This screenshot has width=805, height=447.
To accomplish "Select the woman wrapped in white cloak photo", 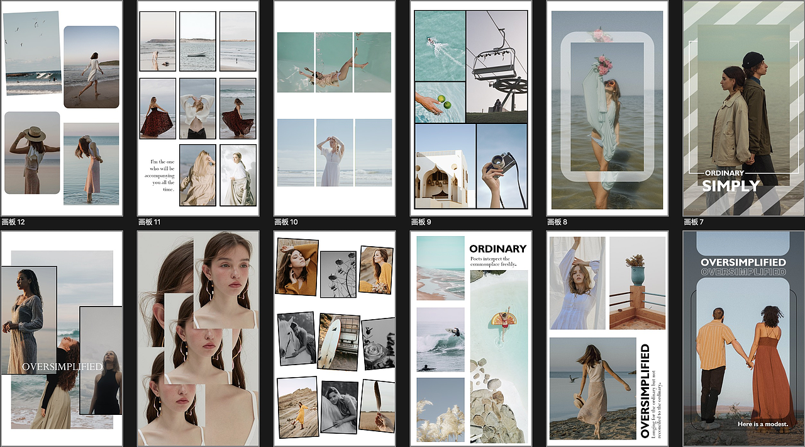I will [238, 175].
